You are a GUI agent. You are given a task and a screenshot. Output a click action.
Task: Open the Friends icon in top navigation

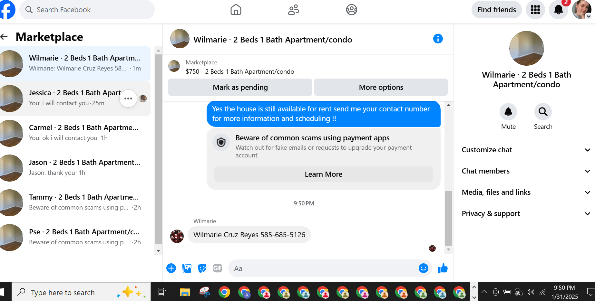coord(293,10)
